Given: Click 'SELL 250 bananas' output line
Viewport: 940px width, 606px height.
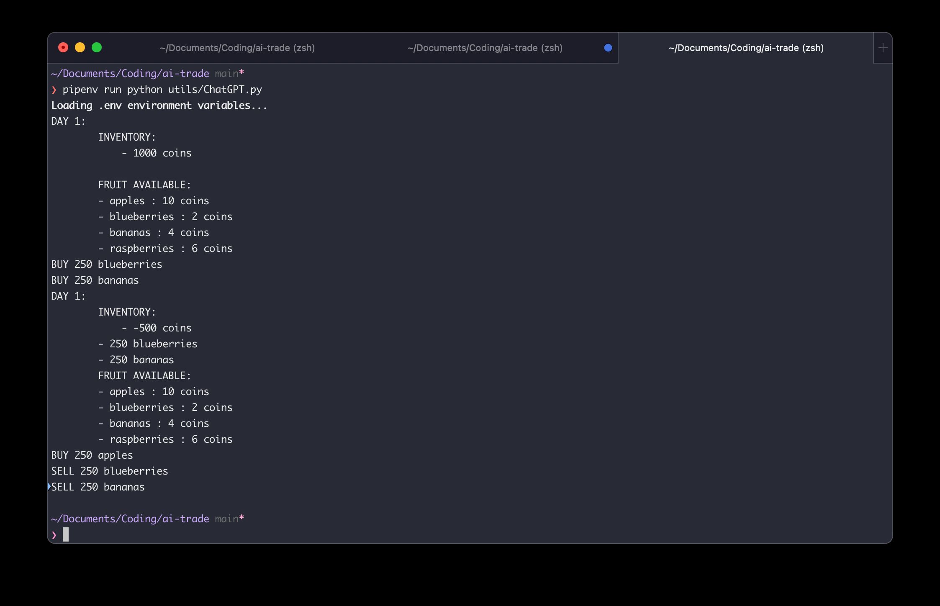Looking at the screenshot, I should (x=98, y=487).
